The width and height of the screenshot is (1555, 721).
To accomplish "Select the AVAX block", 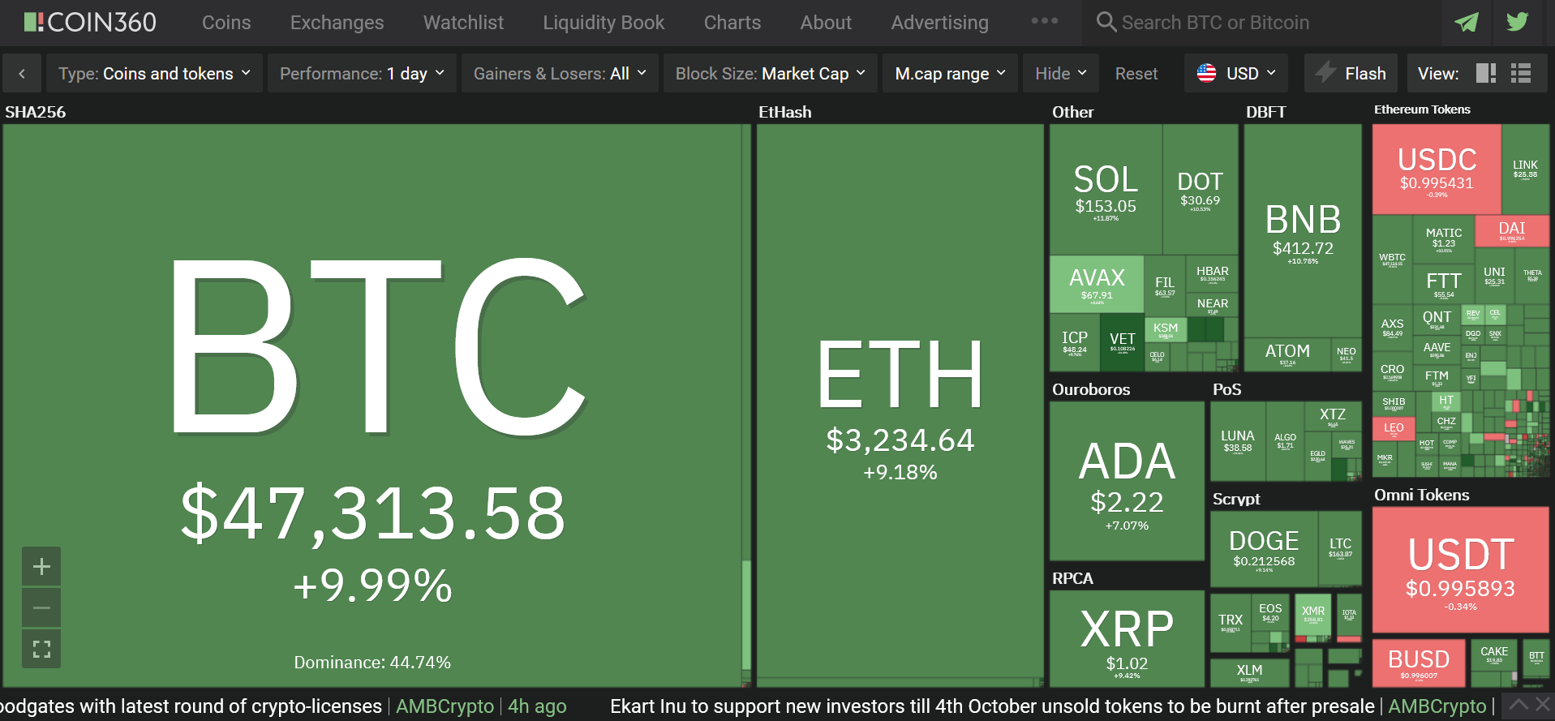I will coord(1097,284).
